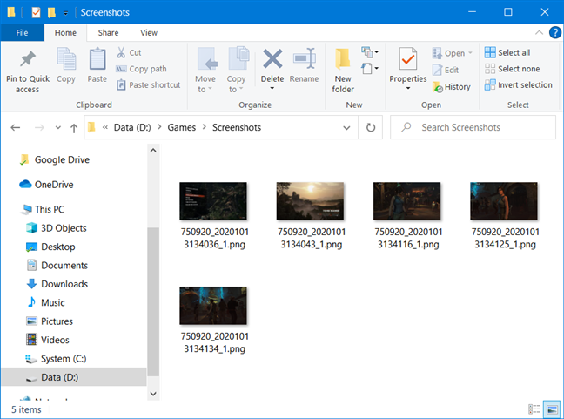Click the Properties checkmark icon
Viewport: 564px width, 419px height.
click(408, 58)
